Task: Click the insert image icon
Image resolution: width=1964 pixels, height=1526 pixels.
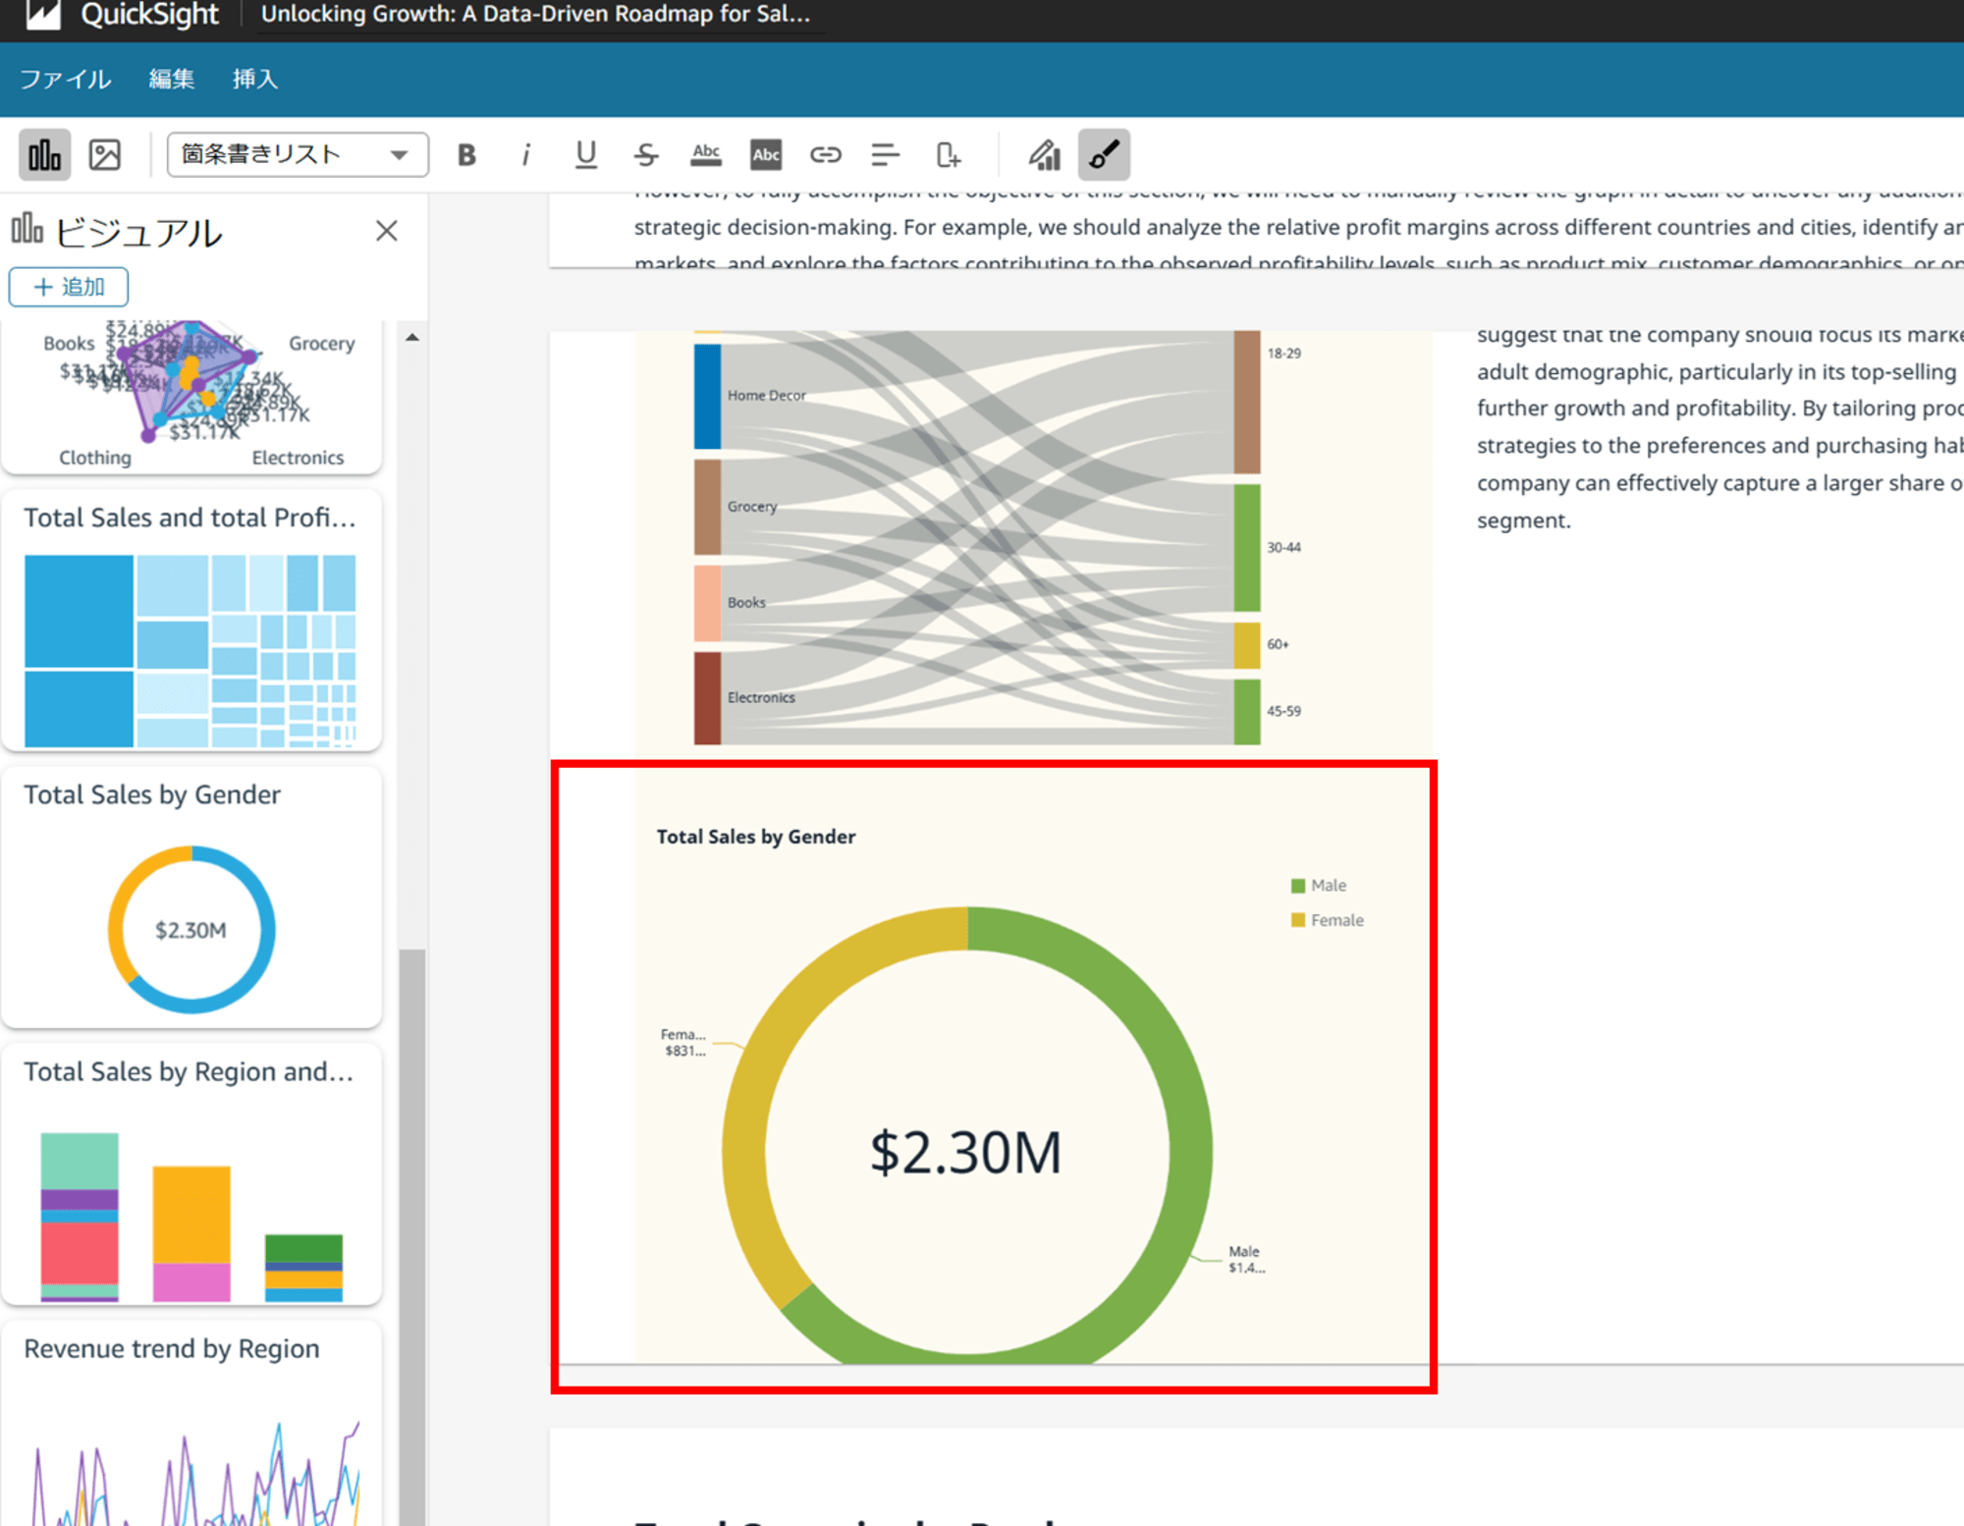Action: pyautogui.click(x=105, y=154)
